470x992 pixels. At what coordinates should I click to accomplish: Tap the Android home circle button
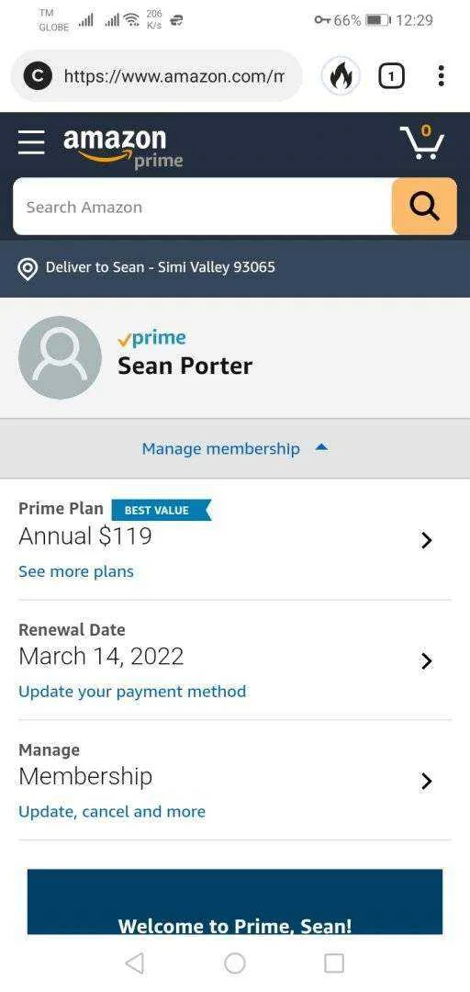coord(235,963)
